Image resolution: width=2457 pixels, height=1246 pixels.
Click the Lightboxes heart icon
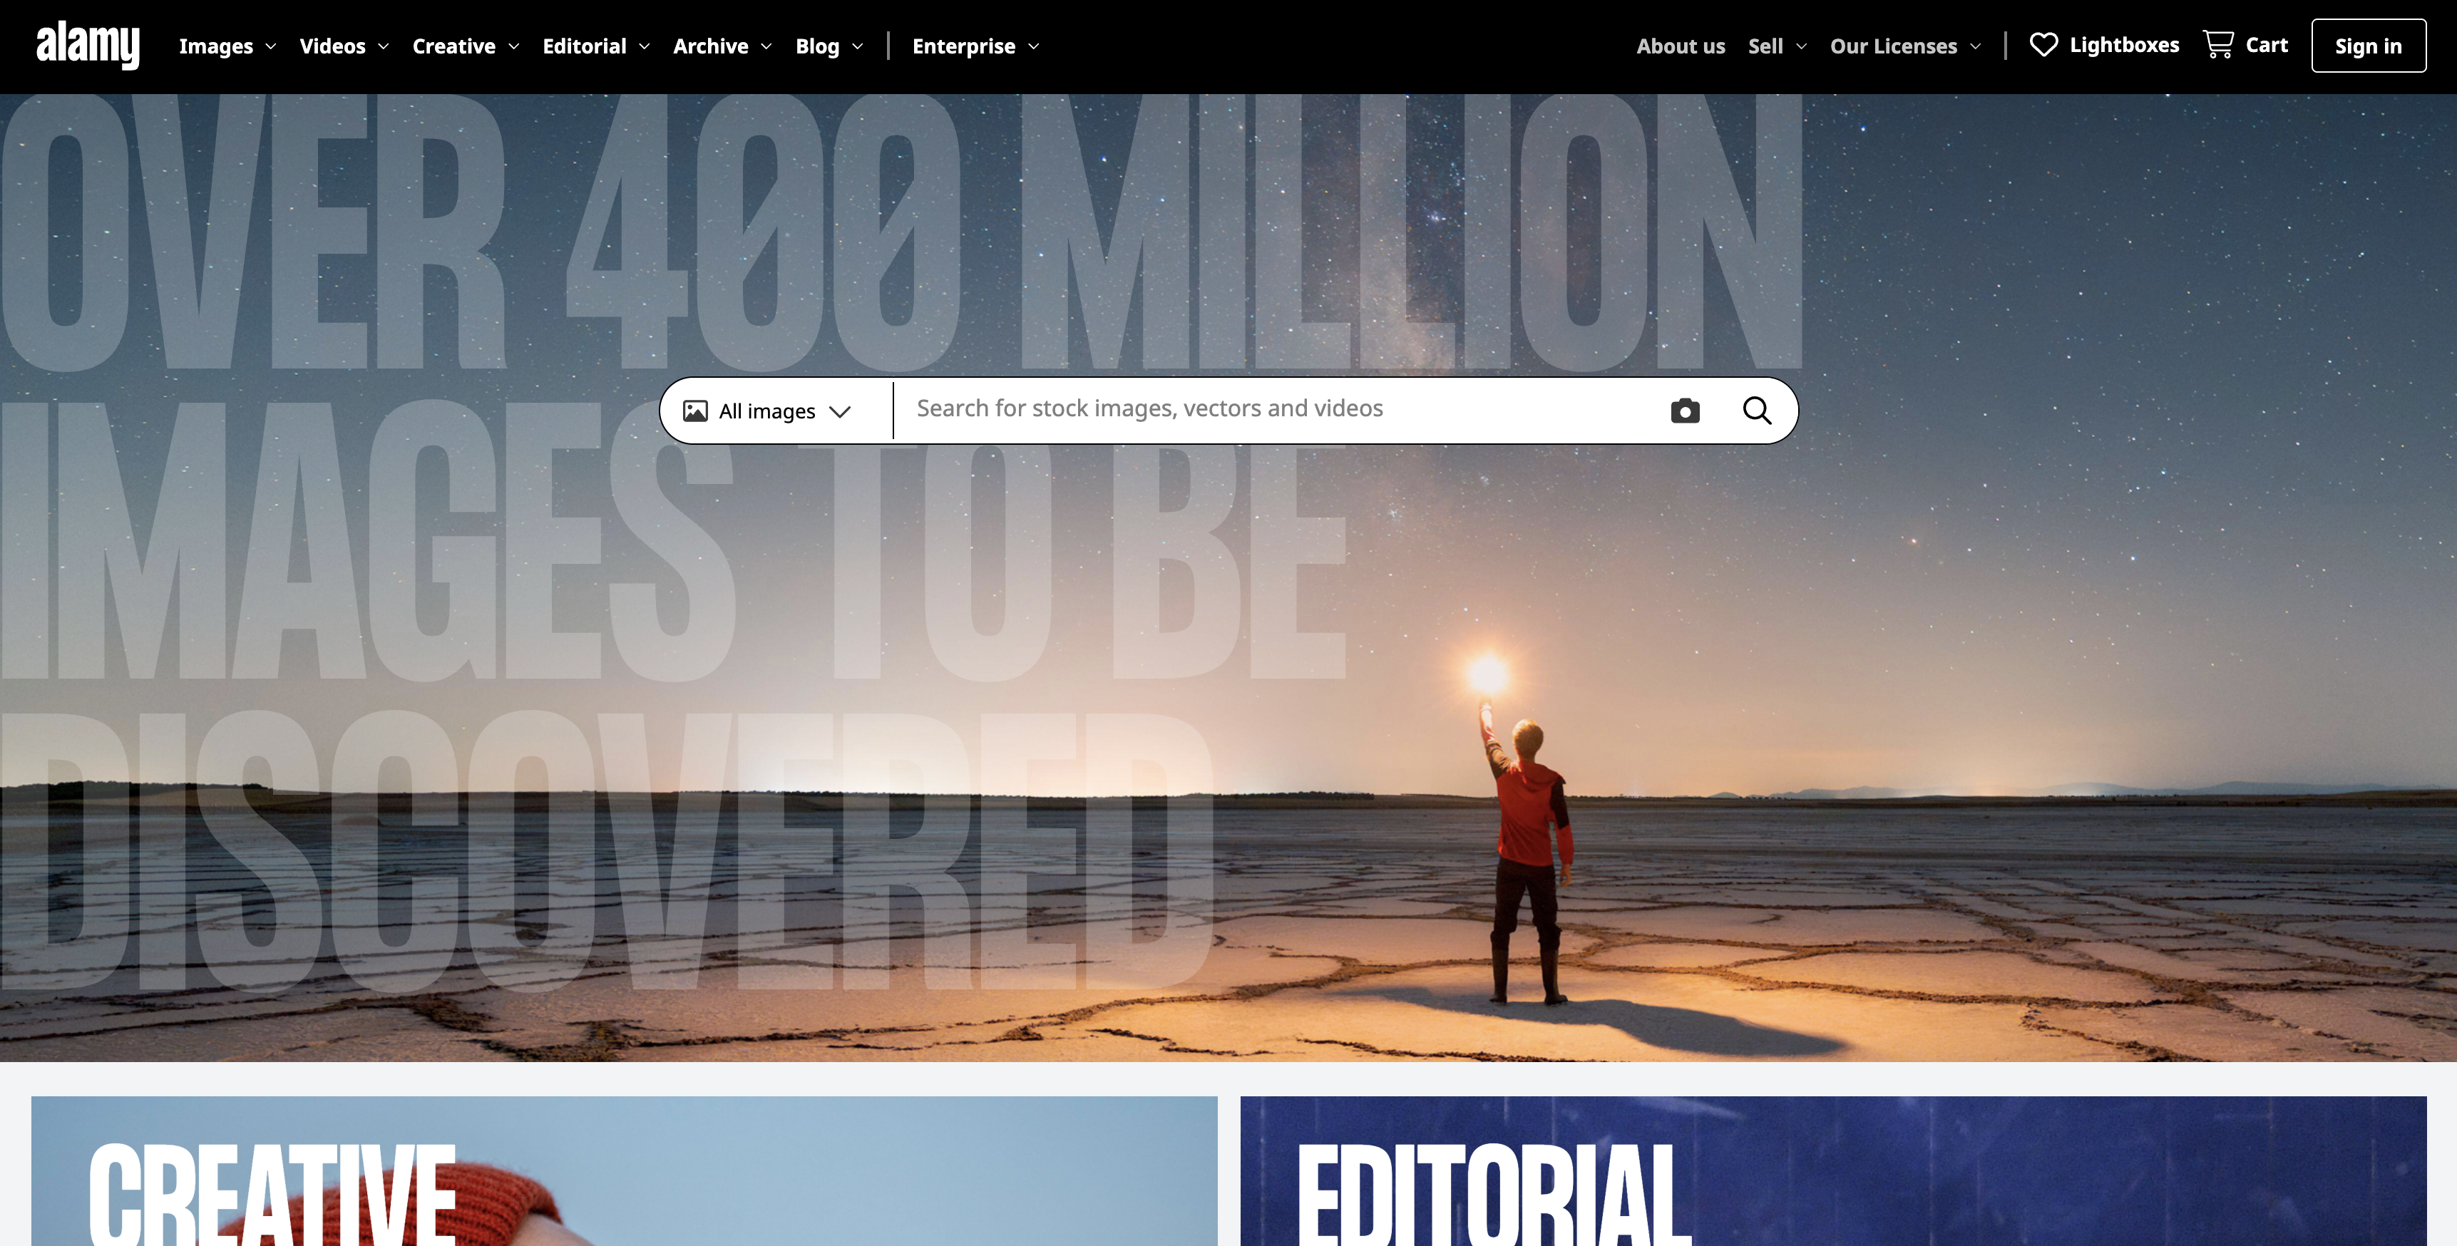(2043, 45)
